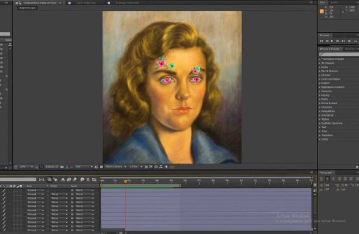
Task: Click the orange color swatch in Info panel
Action: (x=322, y=11)
